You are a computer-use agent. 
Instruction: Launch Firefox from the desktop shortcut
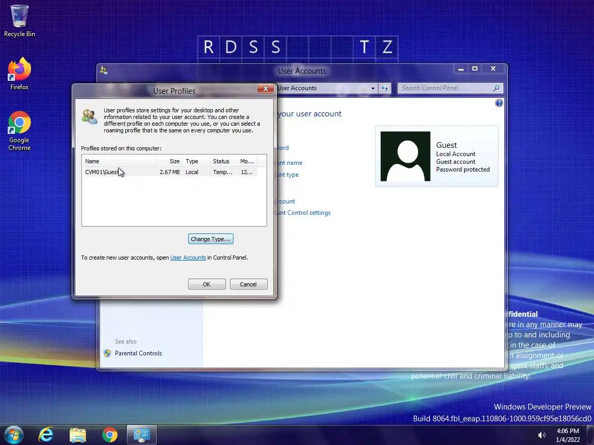[19, 74]
